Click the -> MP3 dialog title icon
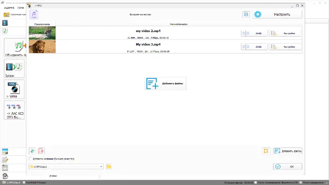This screenshot has width=329, height=185. point(29,6)
